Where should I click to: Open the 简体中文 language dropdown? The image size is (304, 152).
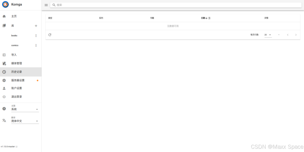point(25,120)
